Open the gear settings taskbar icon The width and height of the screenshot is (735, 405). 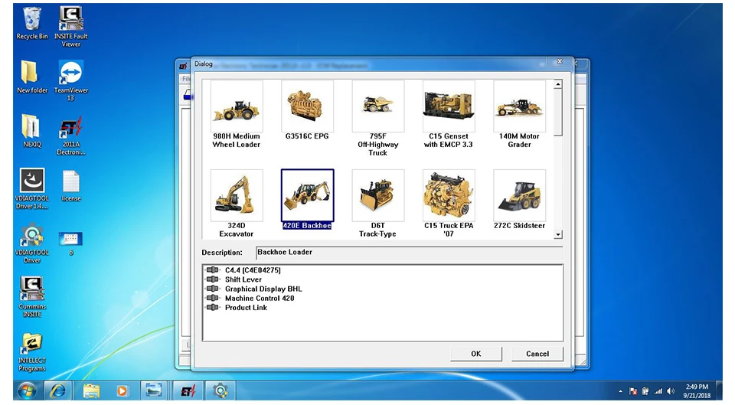point(220,390)
